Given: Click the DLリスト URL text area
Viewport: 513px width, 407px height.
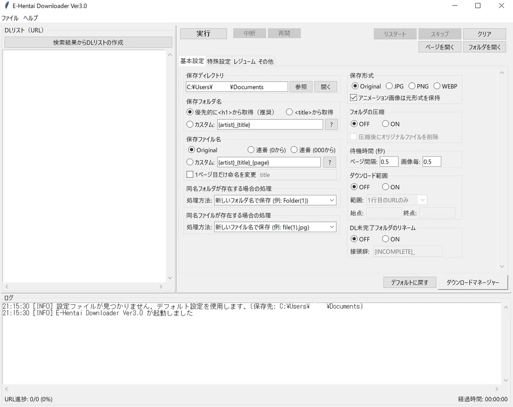Looking at the screenshot, I should 84,166.
